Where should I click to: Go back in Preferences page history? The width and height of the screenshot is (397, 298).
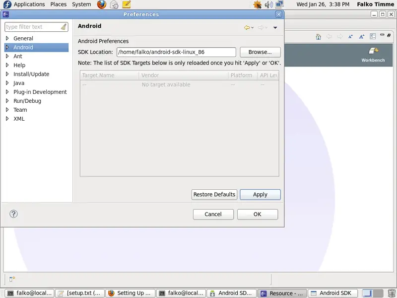coord(247,27)
